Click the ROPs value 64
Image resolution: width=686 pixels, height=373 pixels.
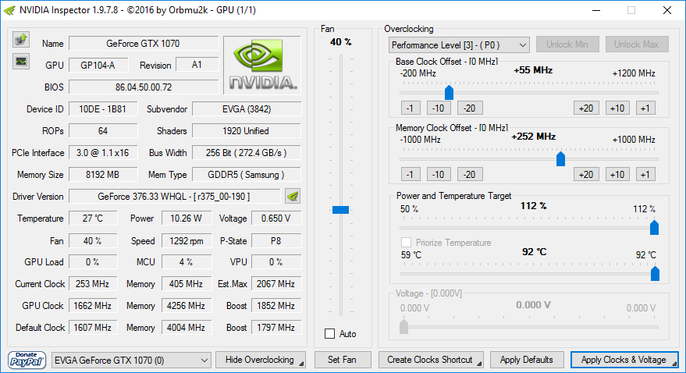103,131
